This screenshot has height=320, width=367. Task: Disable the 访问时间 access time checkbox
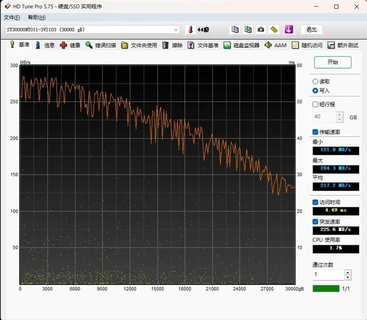315,202
